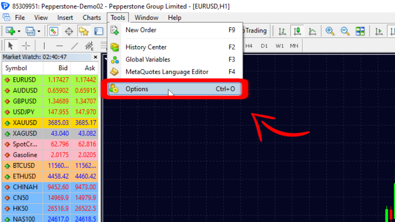Toggle the Market Watch window icon
The image size is (395, 222).
(x=54, y=31)
